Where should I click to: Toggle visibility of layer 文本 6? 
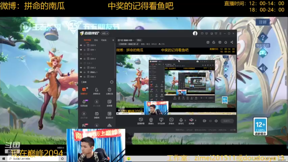(x=81, y=45)
